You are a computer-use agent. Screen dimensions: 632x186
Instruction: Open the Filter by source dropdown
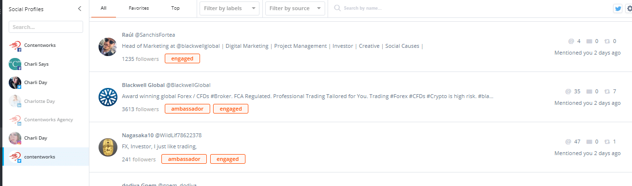click(295, 8)
